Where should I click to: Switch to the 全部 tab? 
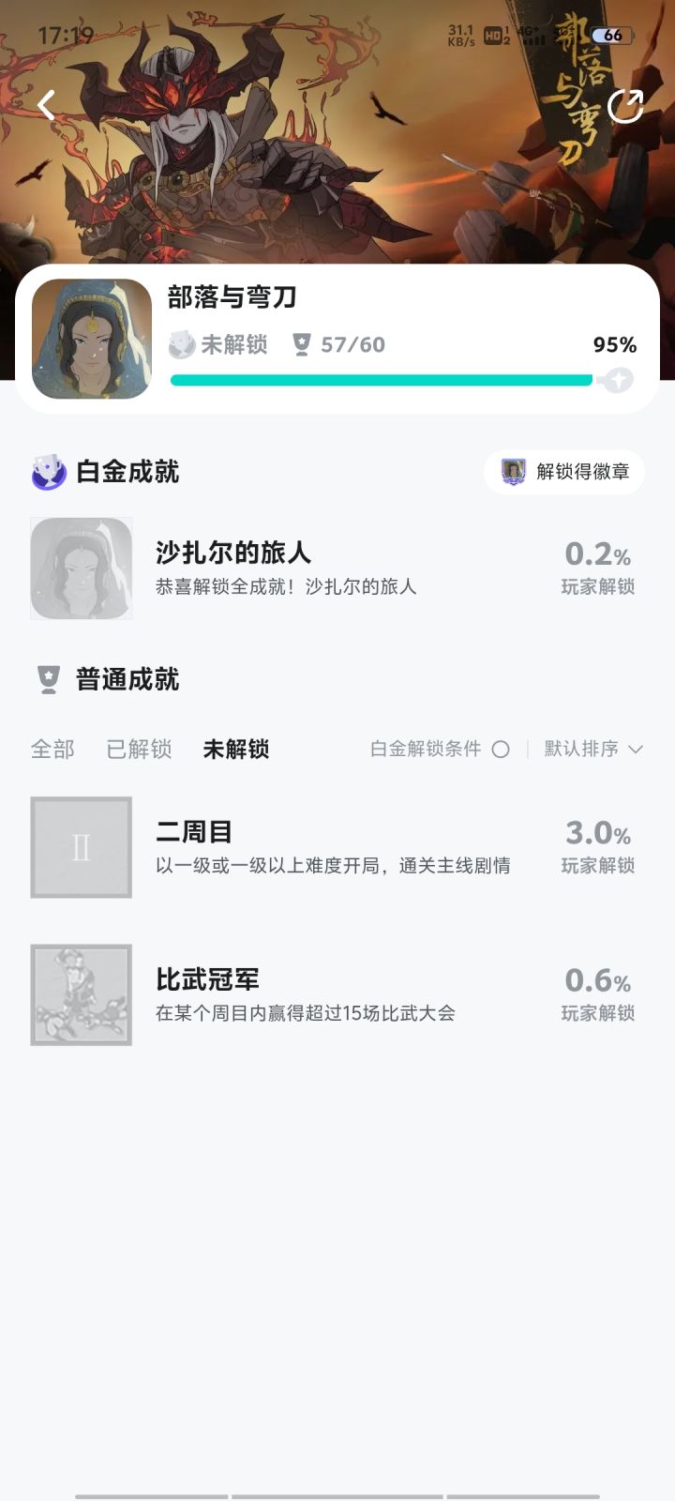tap(52, 749)
